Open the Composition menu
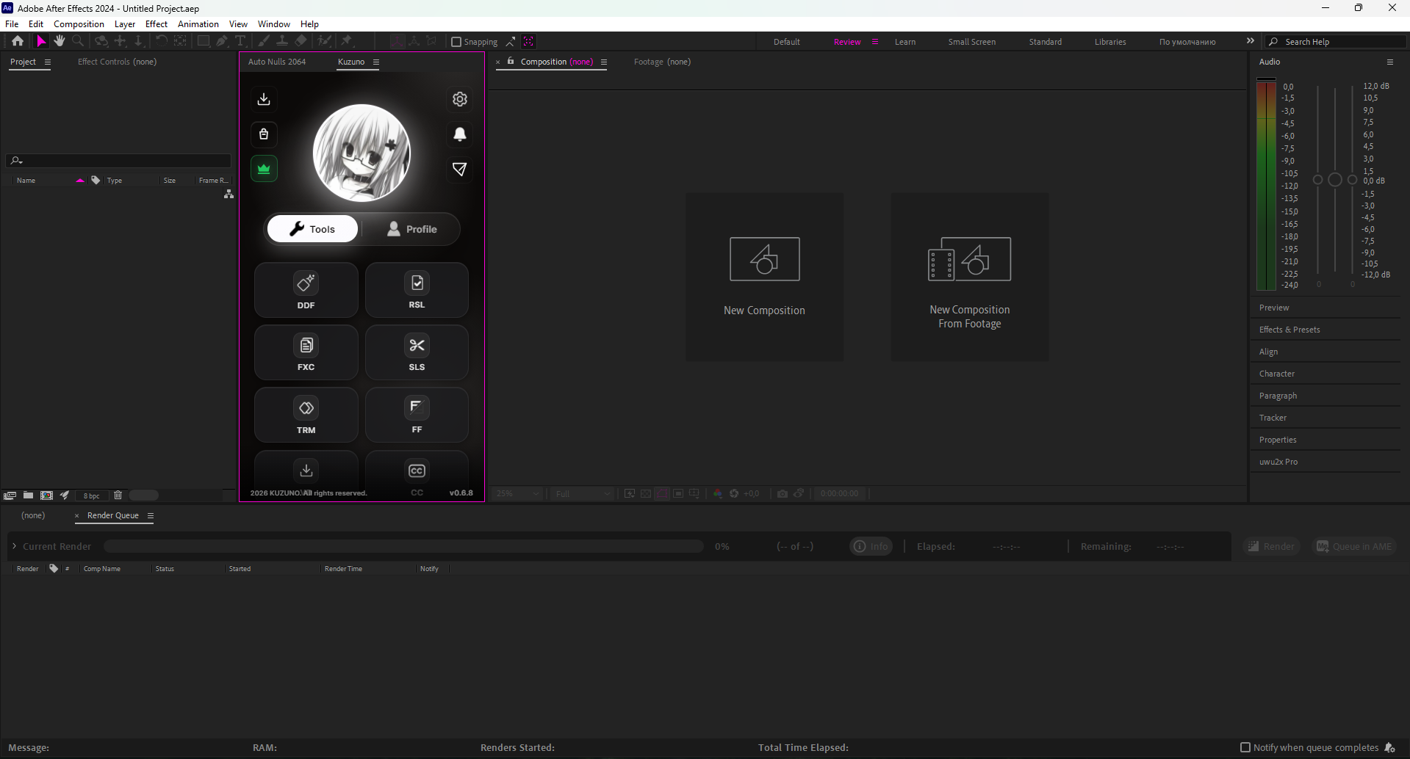 click(79, 24)
